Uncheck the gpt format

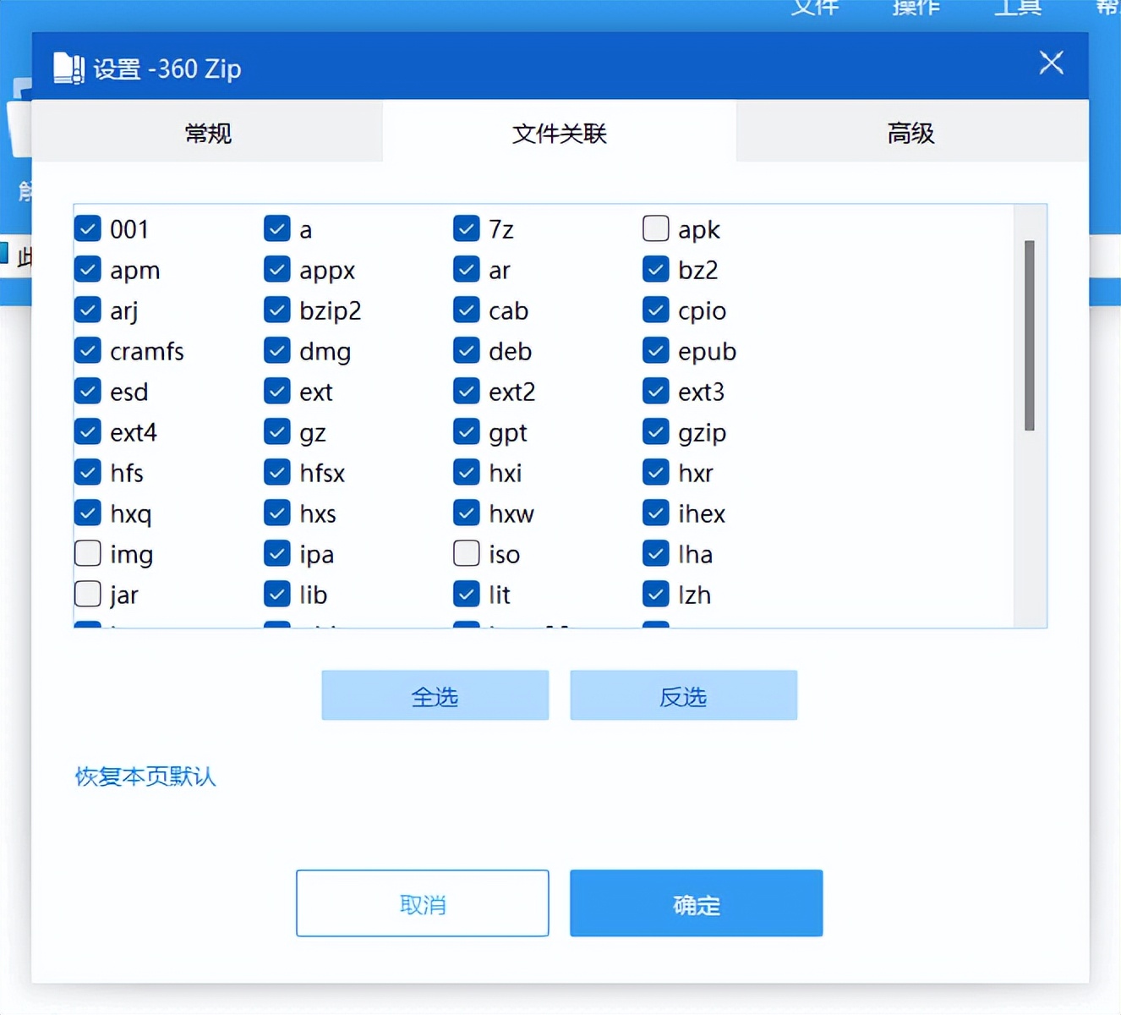(467, 431)
